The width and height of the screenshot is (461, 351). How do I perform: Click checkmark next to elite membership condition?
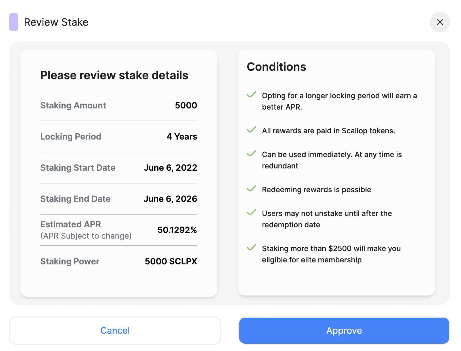[251, 247]
